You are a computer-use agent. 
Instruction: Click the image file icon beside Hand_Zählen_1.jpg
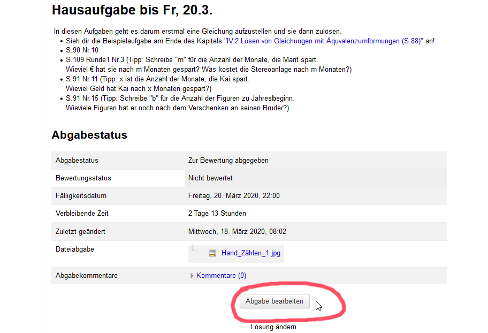pos(212,253)
